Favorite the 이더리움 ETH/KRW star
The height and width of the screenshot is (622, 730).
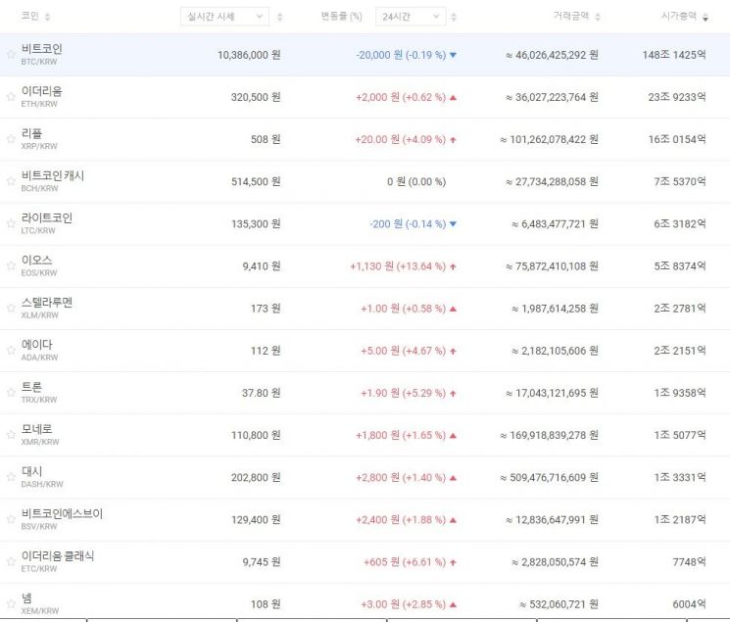pos(11,97)
